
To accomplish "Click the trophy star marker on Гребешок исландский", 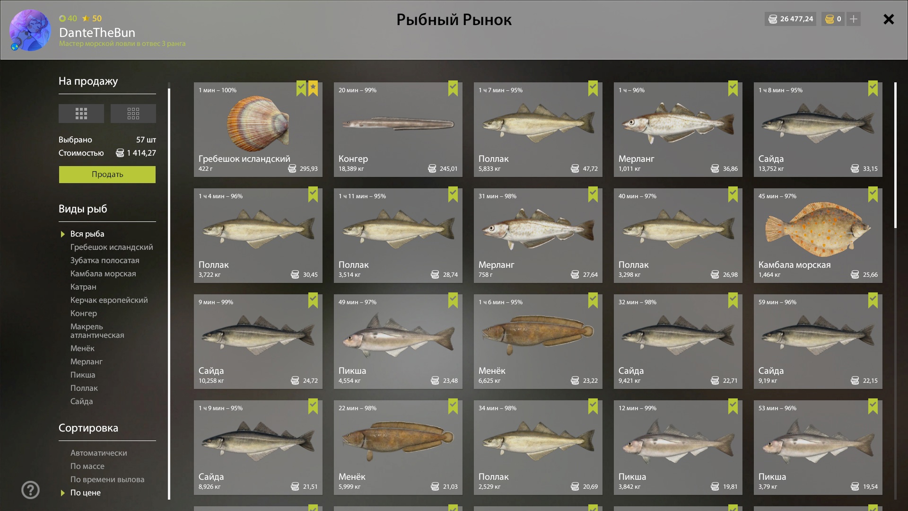I will click(x=313, y=88).
